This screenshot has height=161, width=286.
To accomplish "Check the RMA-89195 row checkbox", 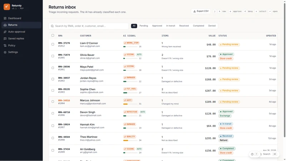I will point(53,91).
